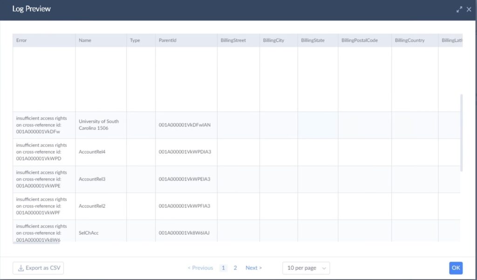Click ParentId 001A000001VkWPDIA3
The width and height of the screenshot is (477, 280).
184,152
